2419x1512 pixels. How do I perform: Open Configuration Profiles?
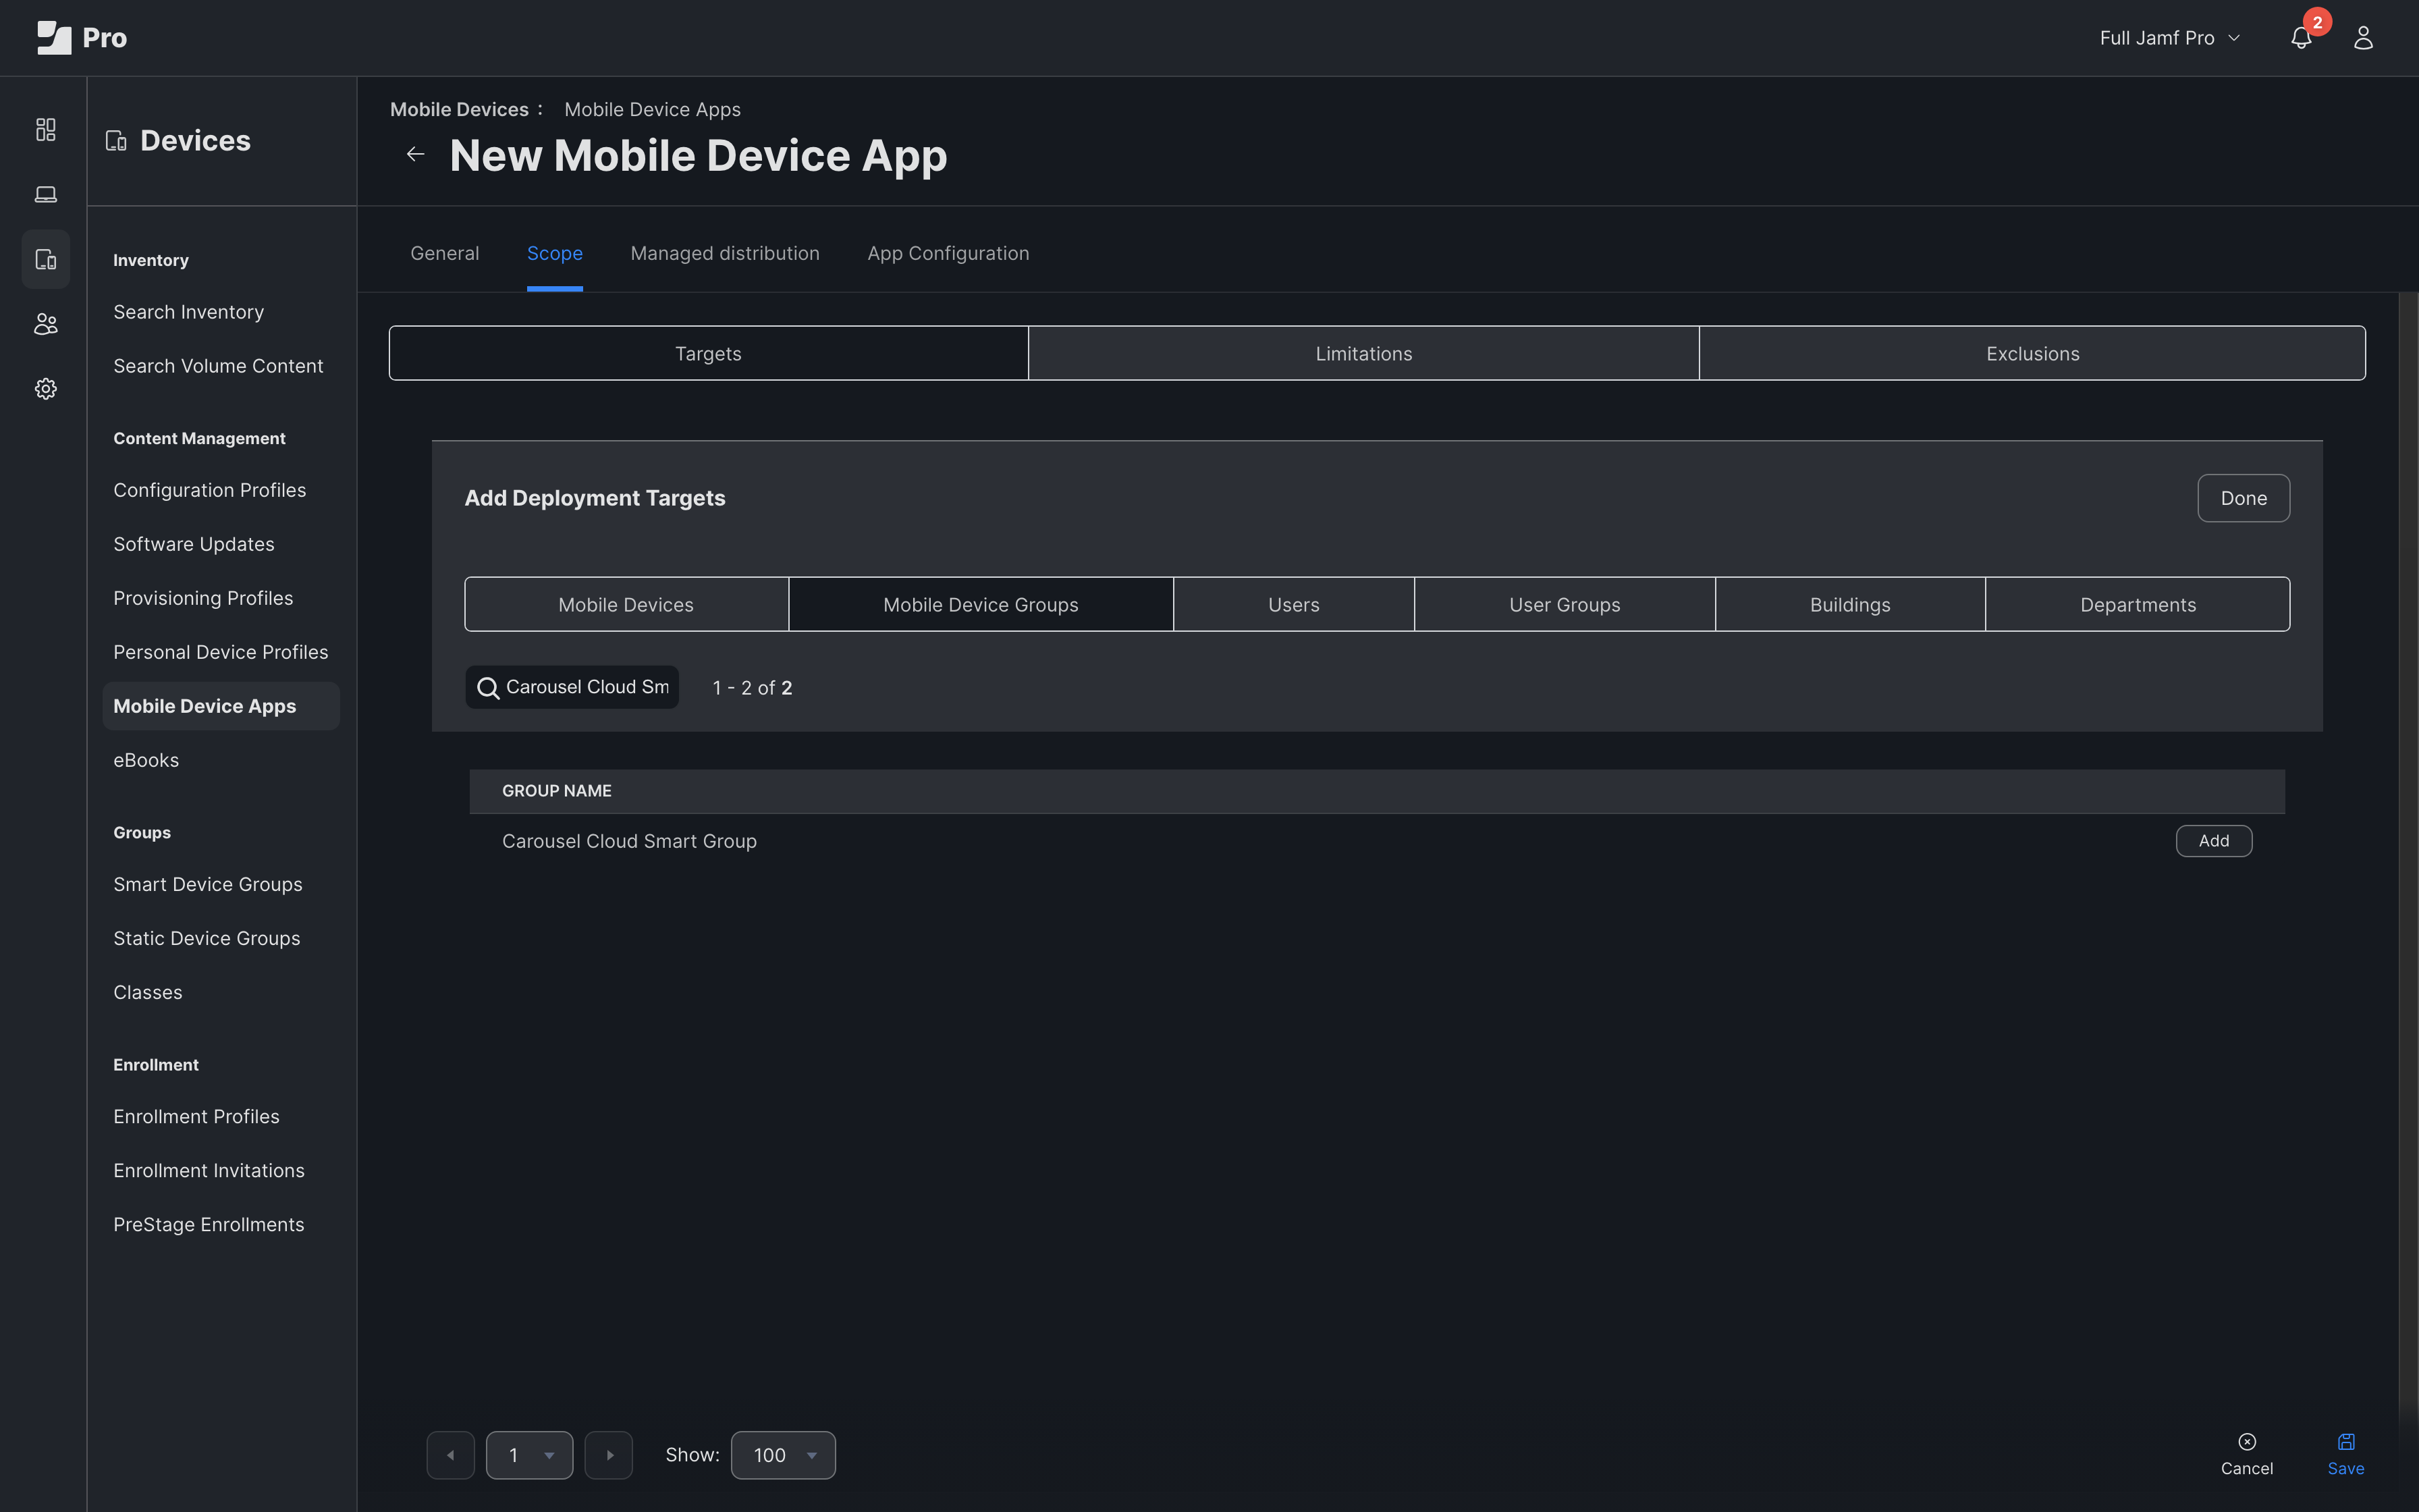(210, 490)
